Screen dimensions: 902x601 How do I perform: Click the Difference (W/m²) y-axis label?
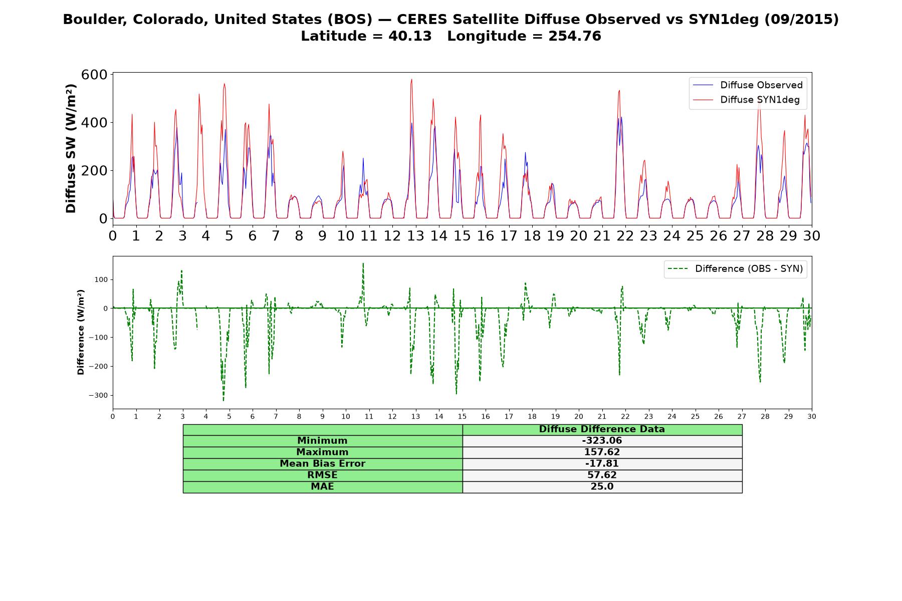[81, 333]
